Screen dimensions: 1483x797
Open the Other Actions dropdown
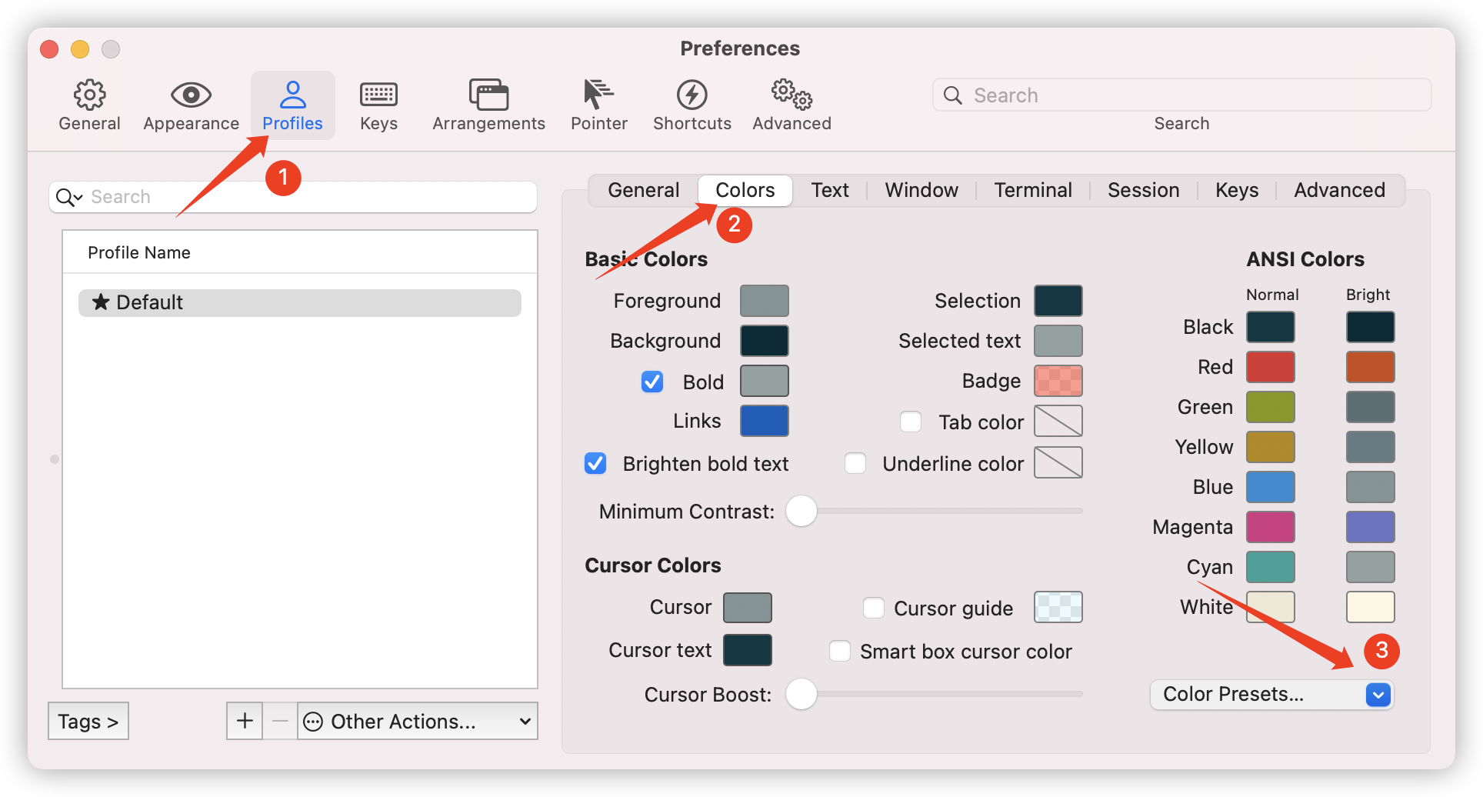(x=418, y=721)
